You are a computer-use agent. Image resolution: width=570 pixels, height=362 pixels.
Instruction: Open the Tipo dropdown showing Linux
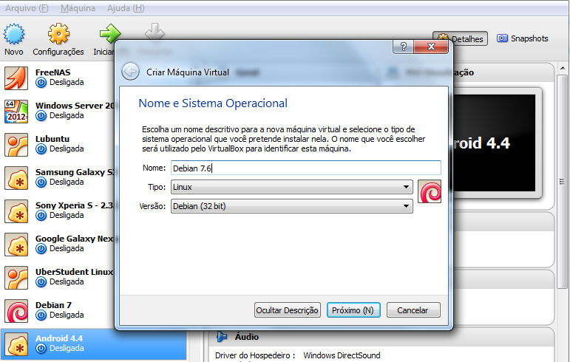click(291, 187)
